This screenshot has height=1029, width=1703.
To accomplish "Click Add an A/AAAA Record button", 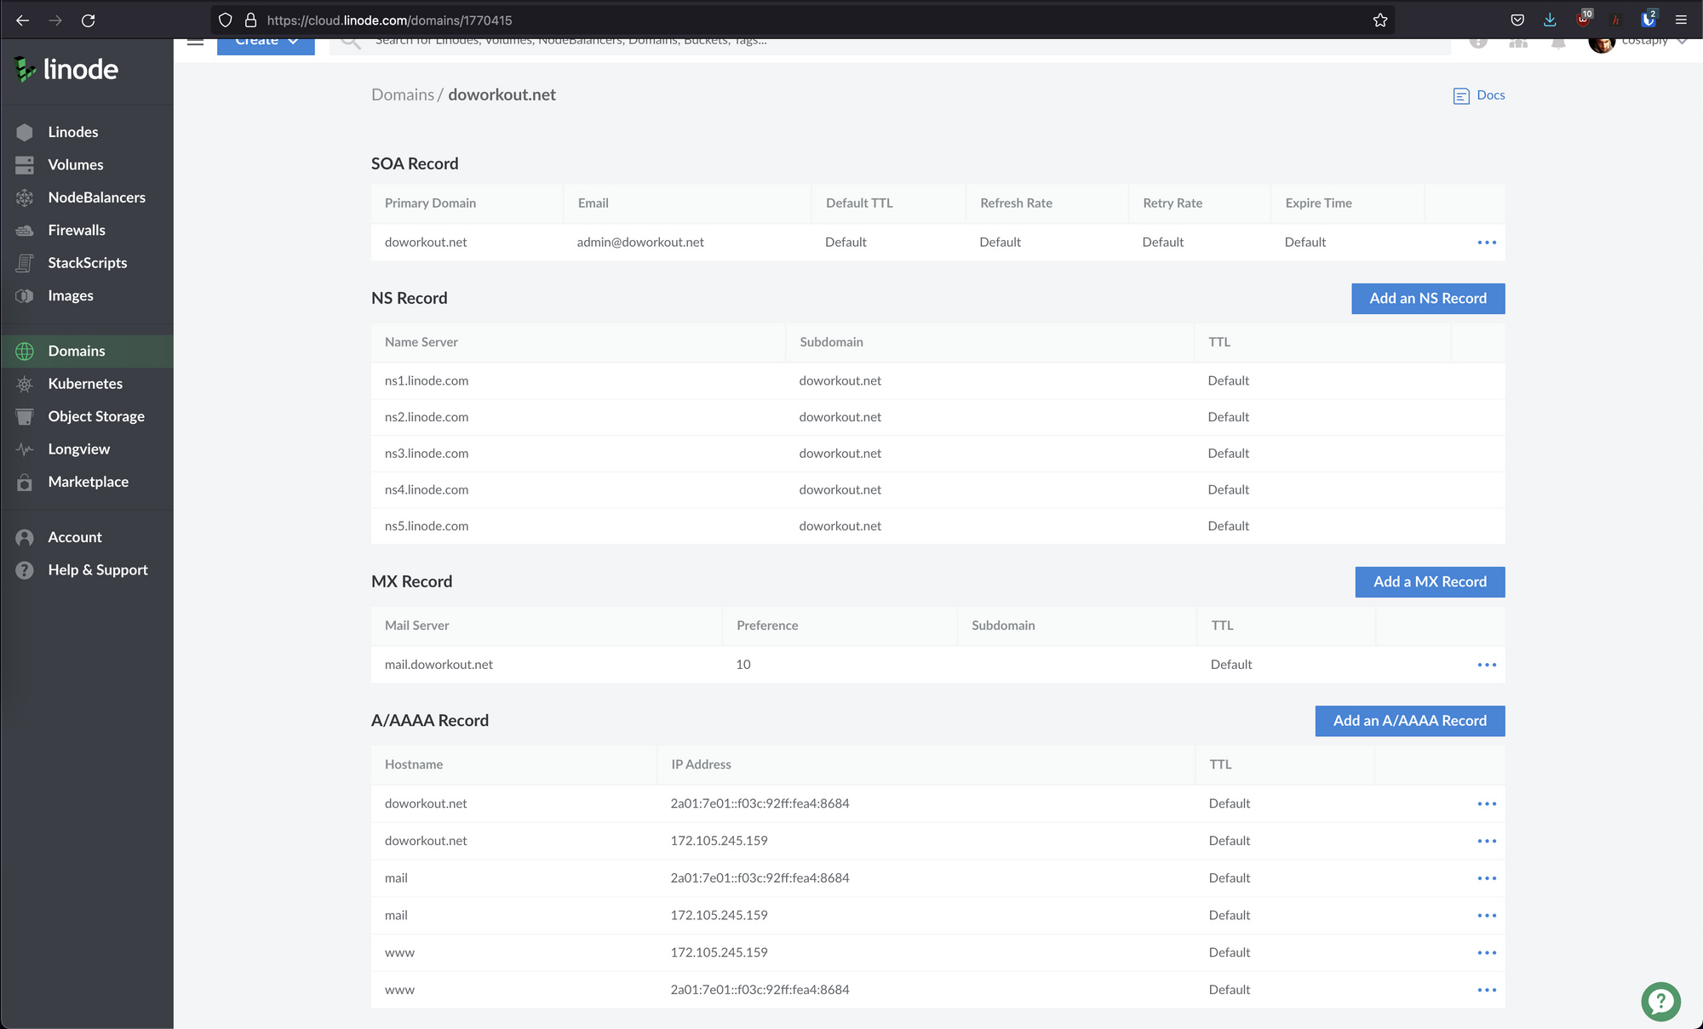I will point(1409,721).
